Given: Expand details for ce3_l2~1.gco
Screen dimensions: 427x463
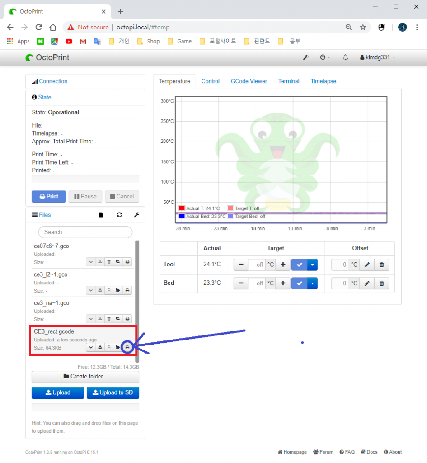Looking at the screenshot, I should [x=91, y=291].
